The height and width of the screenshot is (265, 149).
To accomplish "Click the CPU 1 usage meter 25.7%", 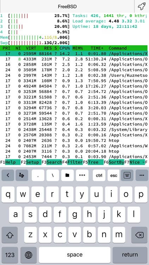I will pyautogui.click(x=35, y=16).
